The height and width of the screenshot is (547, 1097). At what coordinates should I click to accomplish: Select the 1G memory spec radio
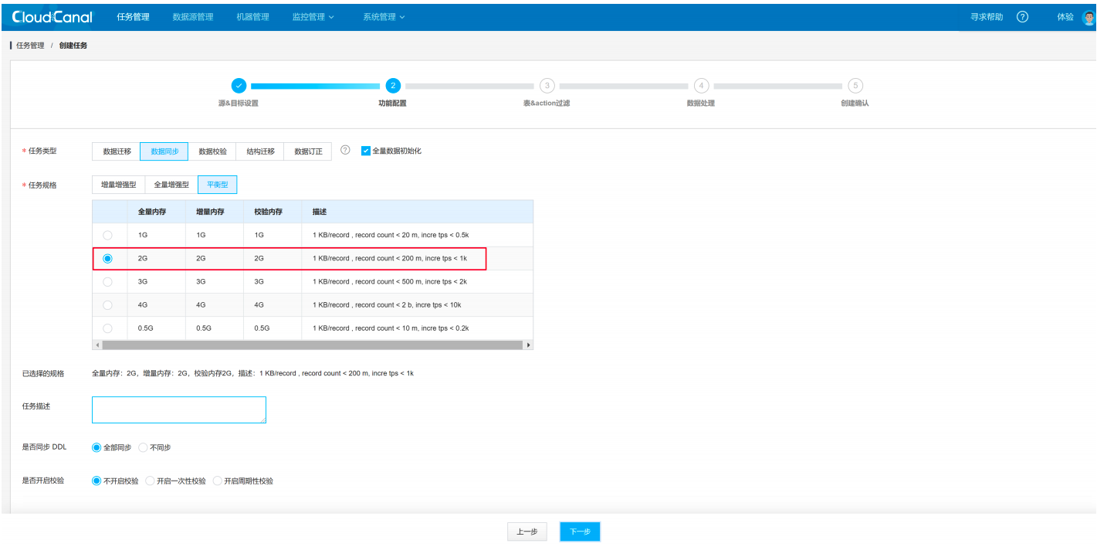(x=107, y=235)
